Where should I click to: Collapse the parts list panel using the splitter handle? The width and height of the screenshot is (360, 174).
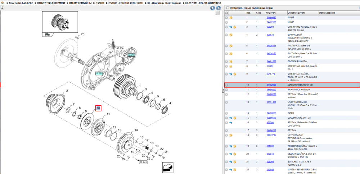click(223, 91)
